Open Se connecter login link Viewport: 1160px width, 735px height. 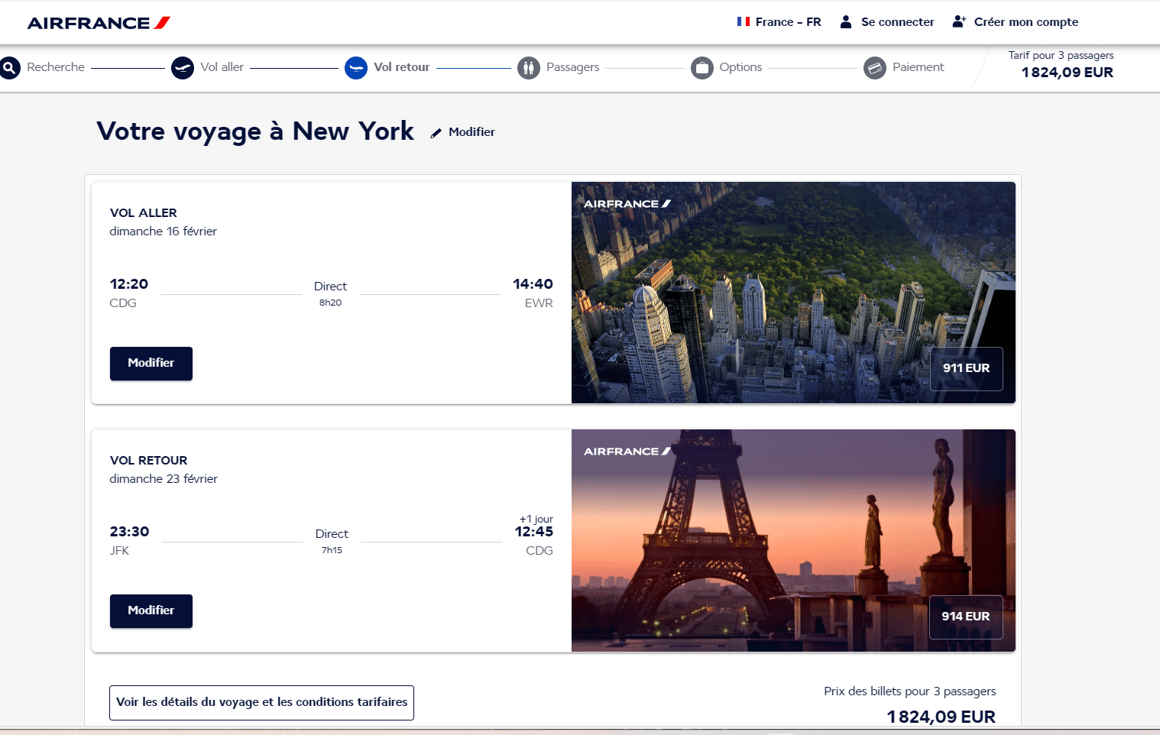click(897, 22)
